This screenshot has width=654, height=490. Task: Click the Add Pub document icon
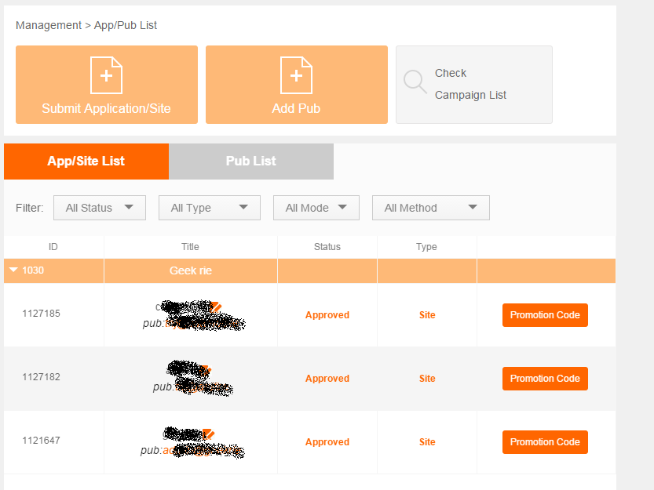click(x=296, y=75)
